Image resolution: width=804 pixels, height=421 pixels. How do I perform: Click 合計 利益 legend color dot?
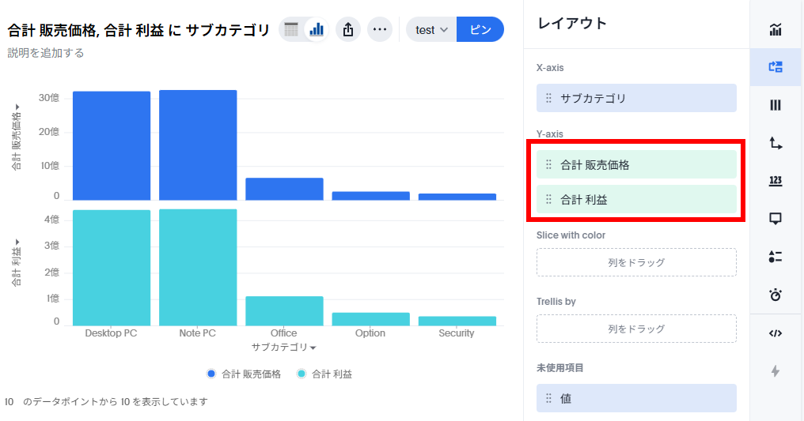301,374
